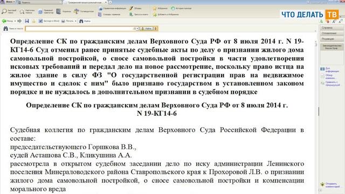
Task: Open Обзоры reviews
Action: point(135,9)
